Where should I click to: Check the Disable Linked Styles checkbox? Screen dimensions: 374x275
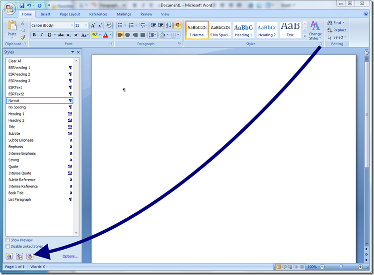coord(7,246)
